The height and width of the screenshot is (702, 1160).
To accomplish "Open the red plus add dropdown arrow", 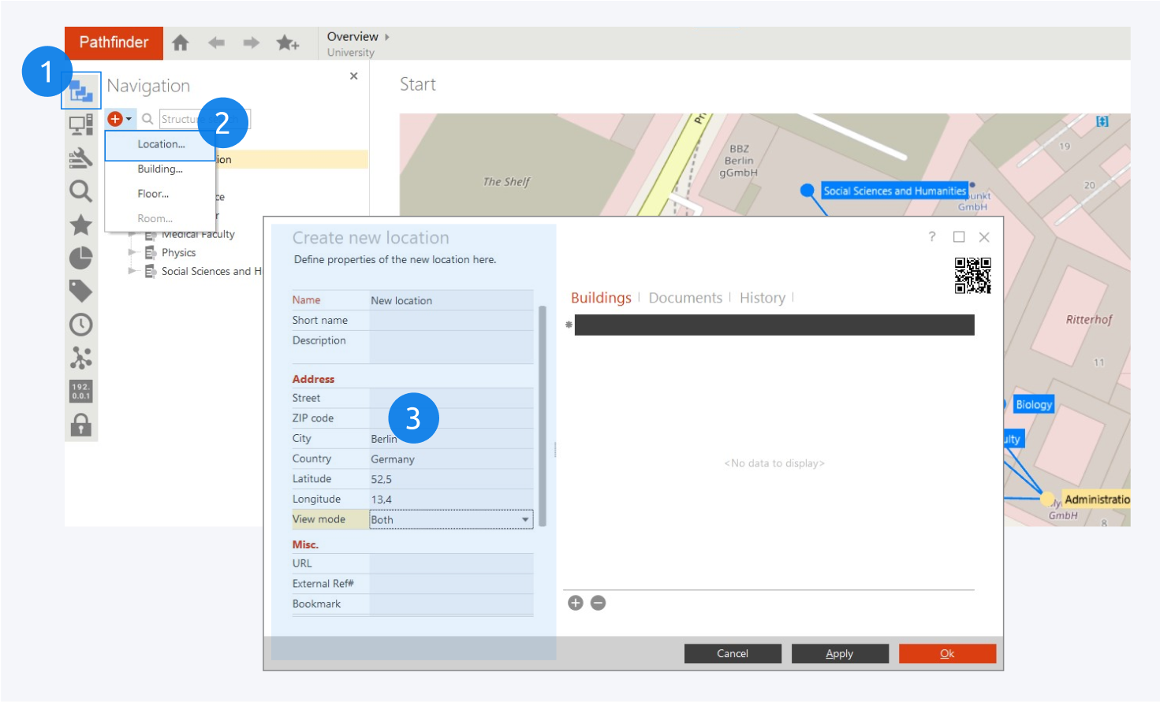I will [129, 119].
